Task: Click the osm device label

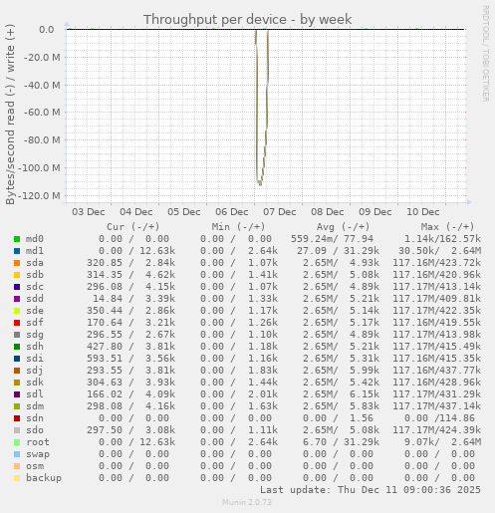Action: [35, 466]
